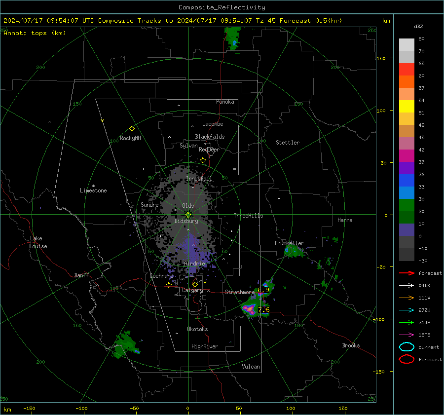This screenshot has width=444, height=415.
Task: Click the Banff label
Action: click(81, 275)
